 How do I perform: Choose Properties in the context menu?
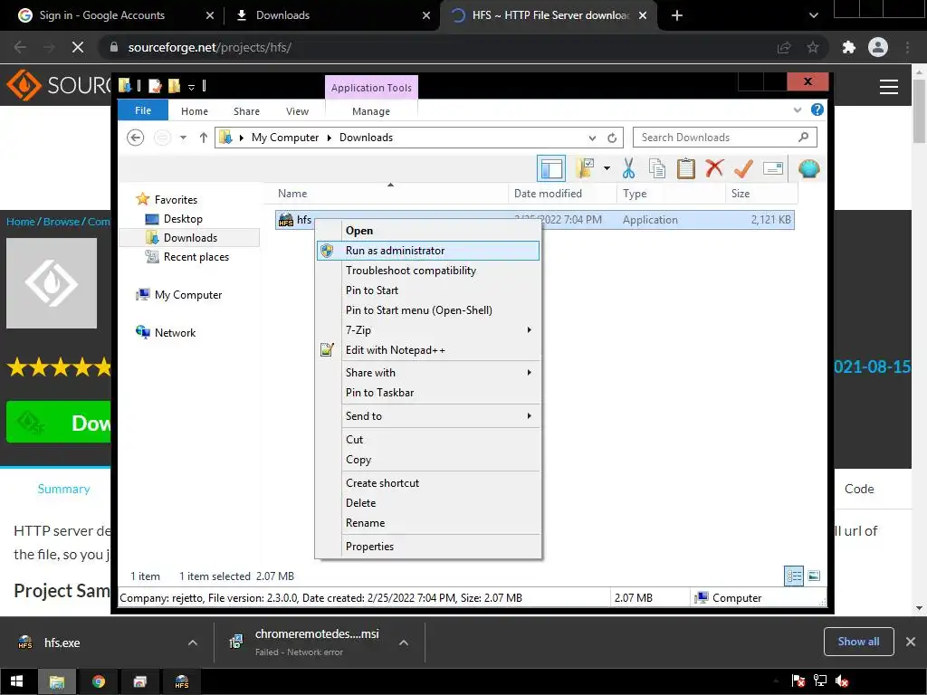[428, 547]
